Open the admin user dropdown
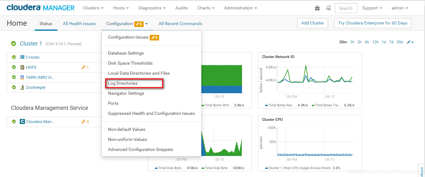Screen dimensions: 425x177 tap(400, 8)
